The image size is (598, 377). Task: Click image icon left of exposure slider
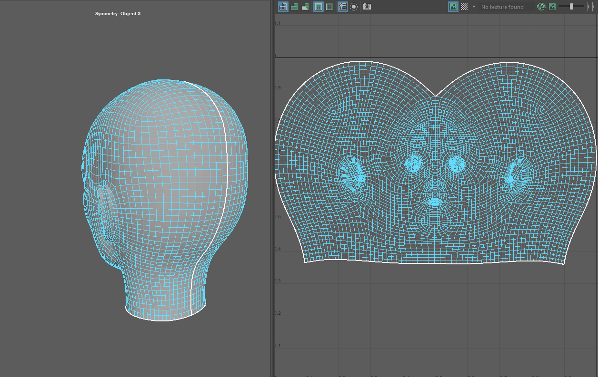(x=552, y=7)
